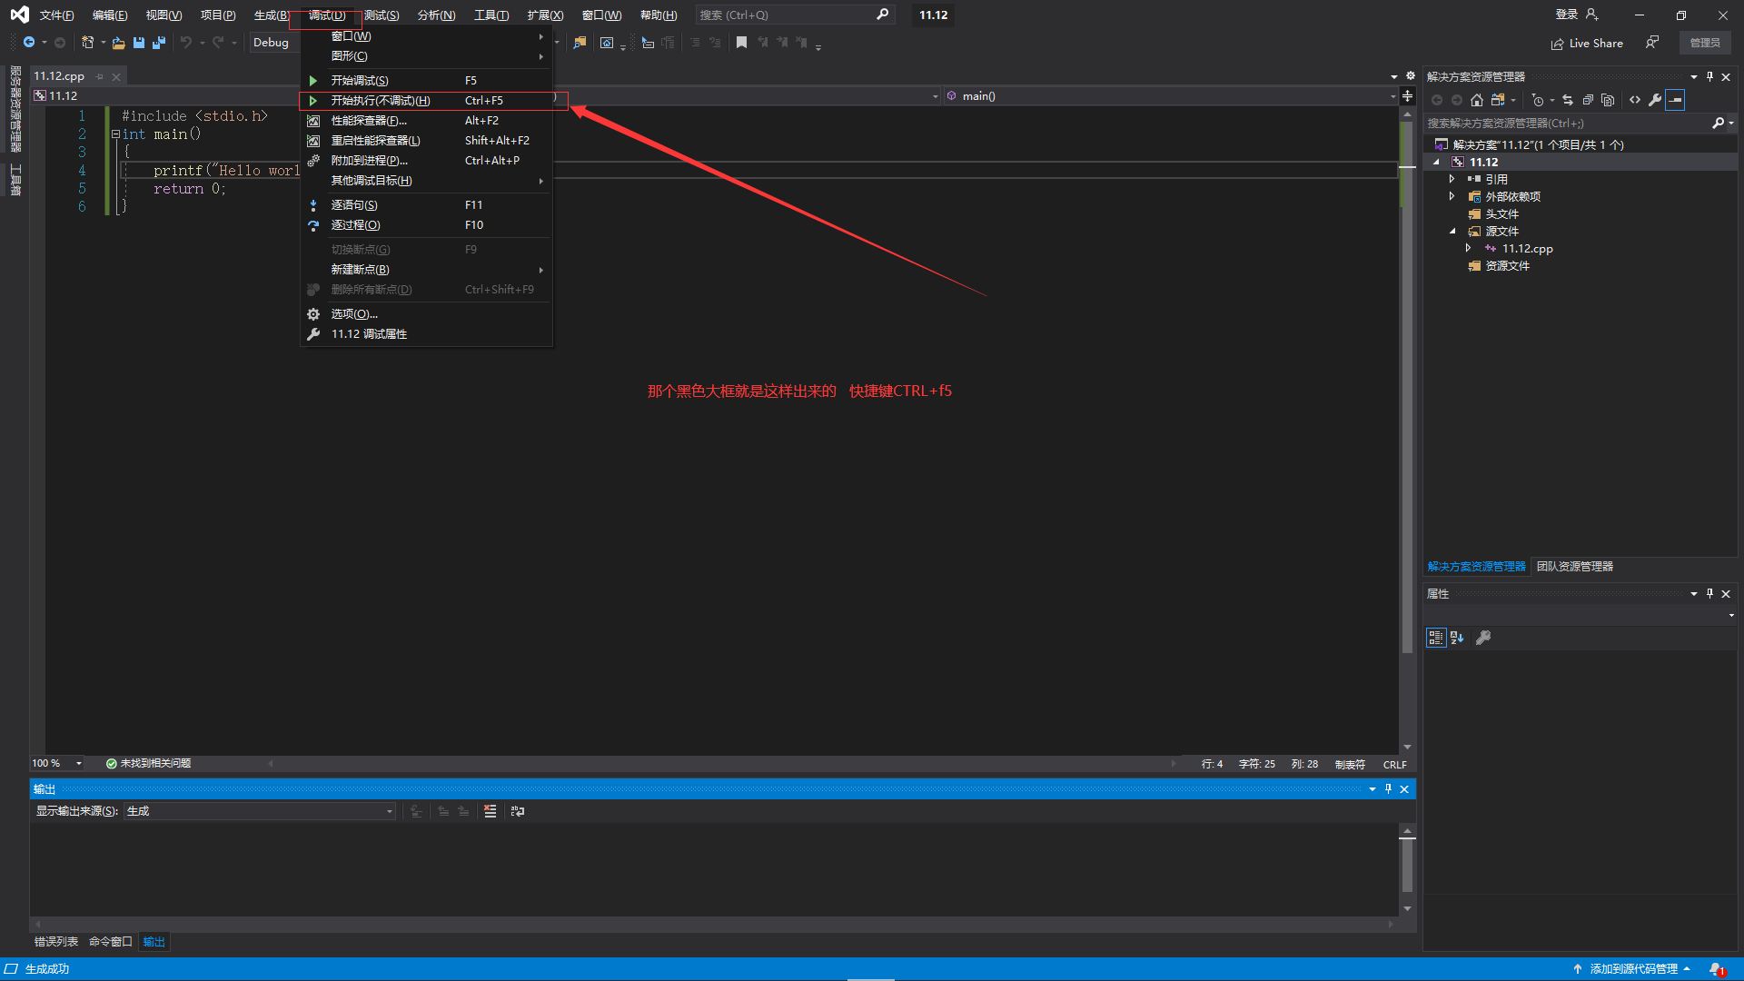
Task: Open the Debug configuration dropdown
Action: click(x=272, y=43)
